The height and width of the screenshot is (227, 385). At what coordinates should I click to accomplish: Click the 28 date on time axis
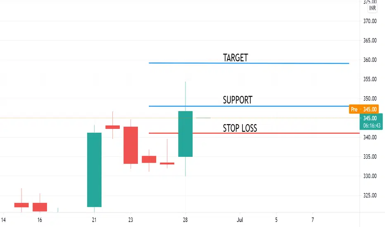(185, 220)
